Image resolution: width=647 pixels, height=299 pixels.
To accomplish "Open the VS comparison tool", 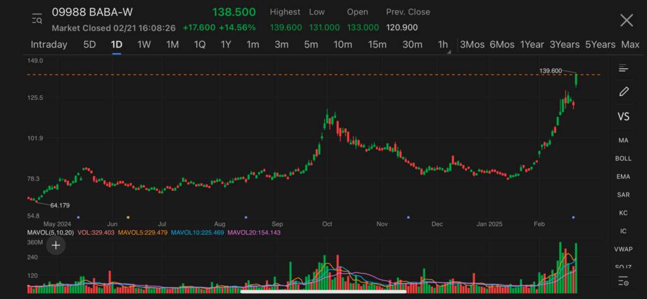I will [x=623, y=117].
